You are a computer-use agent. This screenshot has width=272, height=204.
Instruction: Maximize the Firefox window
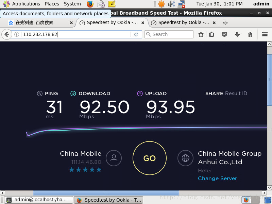(259, 13)
